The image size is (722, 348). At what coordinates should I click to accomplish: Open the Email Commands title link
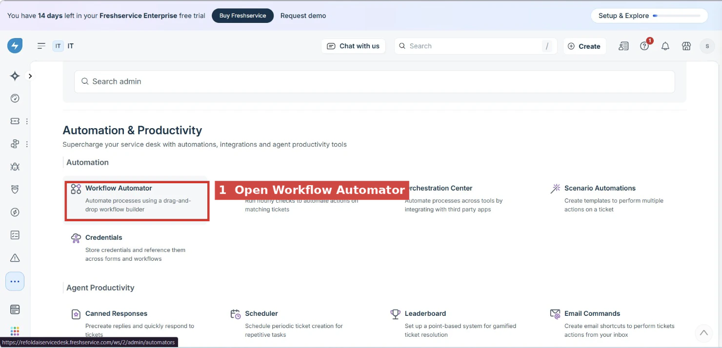click(x=592, y=313)
